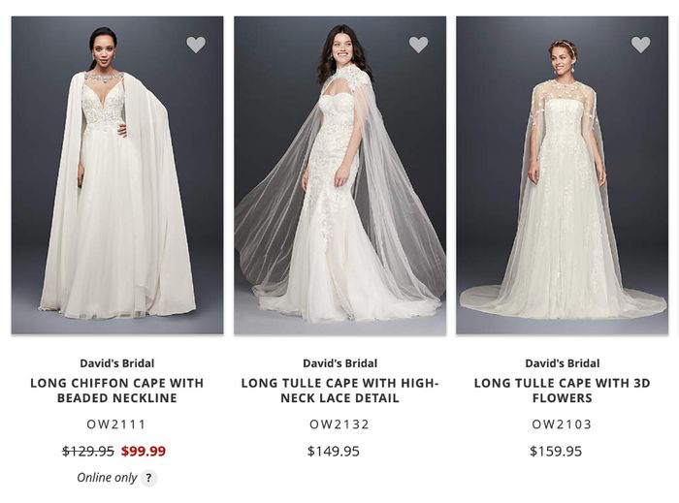Viewport: 679px width, 503px height.
Task: Click the $99.99 sale price
Action: click(144, 451)
